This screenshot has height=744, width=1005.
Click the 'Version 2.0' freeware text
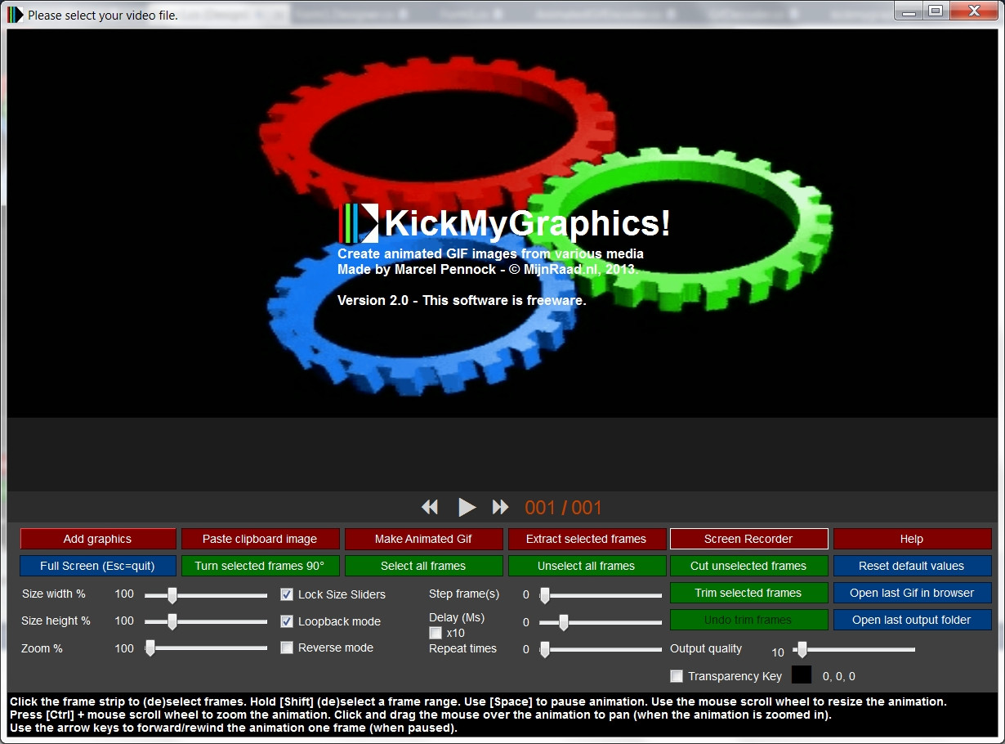tap(462, 300)
